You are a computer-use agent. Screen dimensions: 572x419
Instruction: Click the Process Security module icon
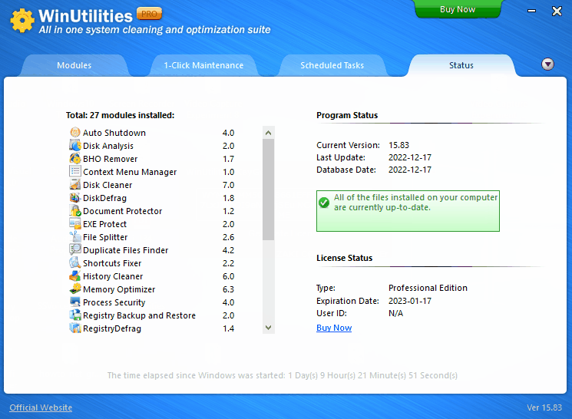pyautogui.click(x=75, y=302)
